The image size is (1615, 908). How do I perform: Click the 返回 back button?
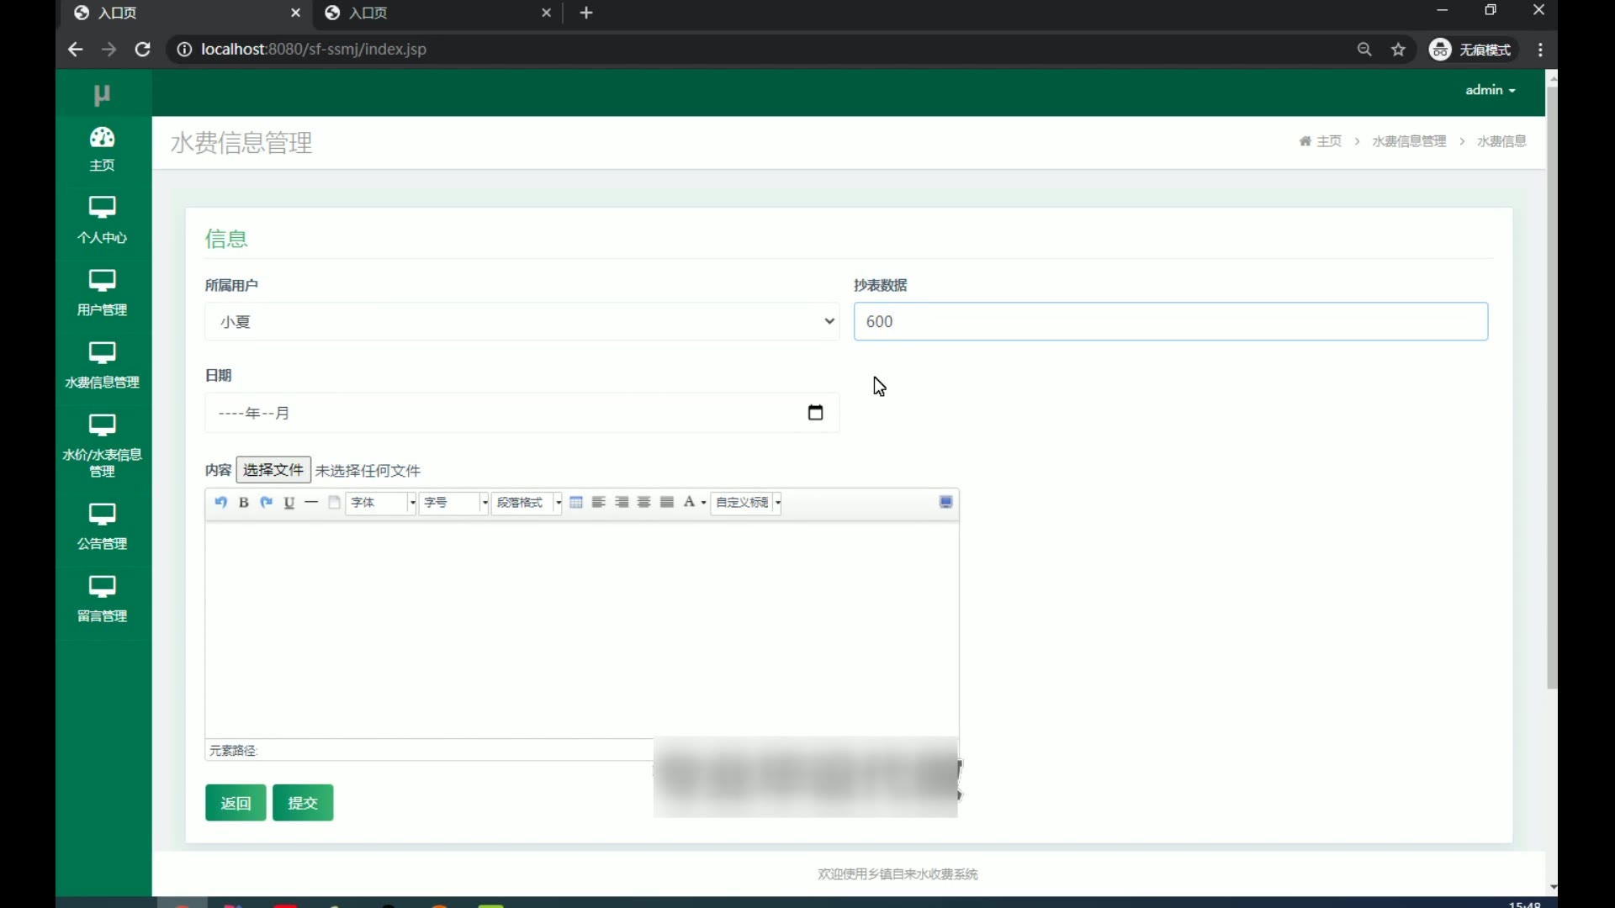coord(236,802)
